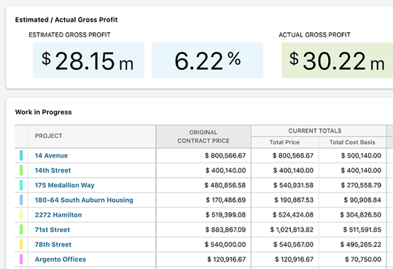Click total price $ 524,424.08

click(x=293, y=215)
